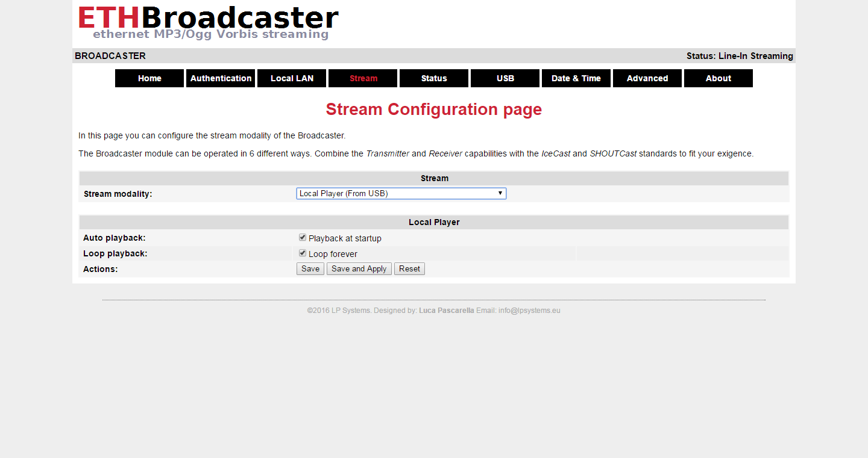Image resolution: width=868 pixels, height=458 pixels.
Task: Click the Stream modality dropdown arrow
Action: tap(500, 194)
